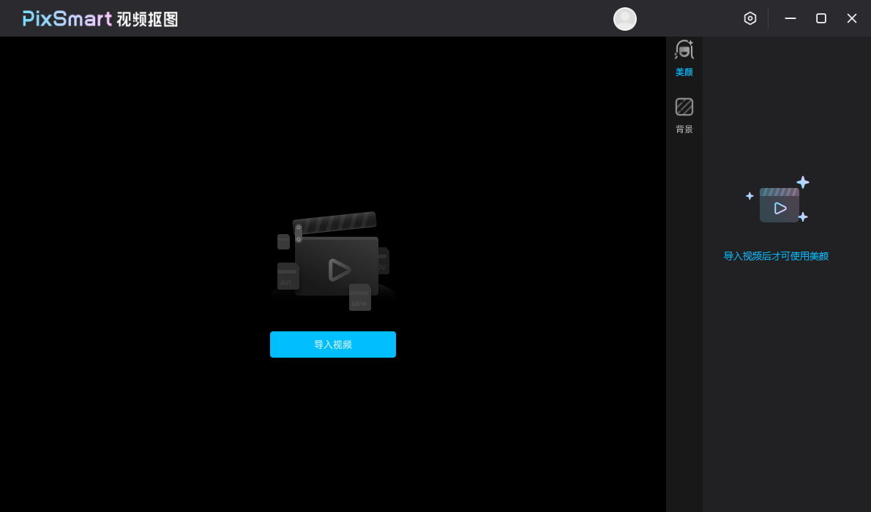
Task: Activate background replacement from the sidebar
Action: pyautogui.click(x=684, y=107)
